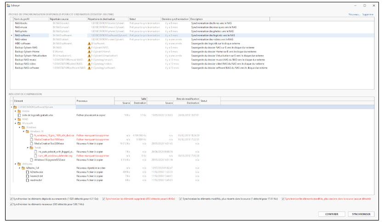
Task: Sort by Statut column in profiles table
Action: [145, 19]
